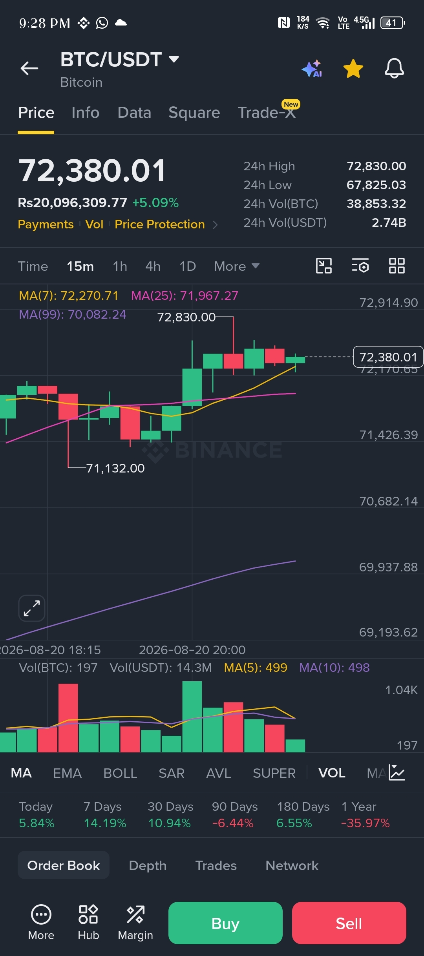Screen dimensions: 424x956
Task: Open the Margin trading icon
Action: point(135,922)
